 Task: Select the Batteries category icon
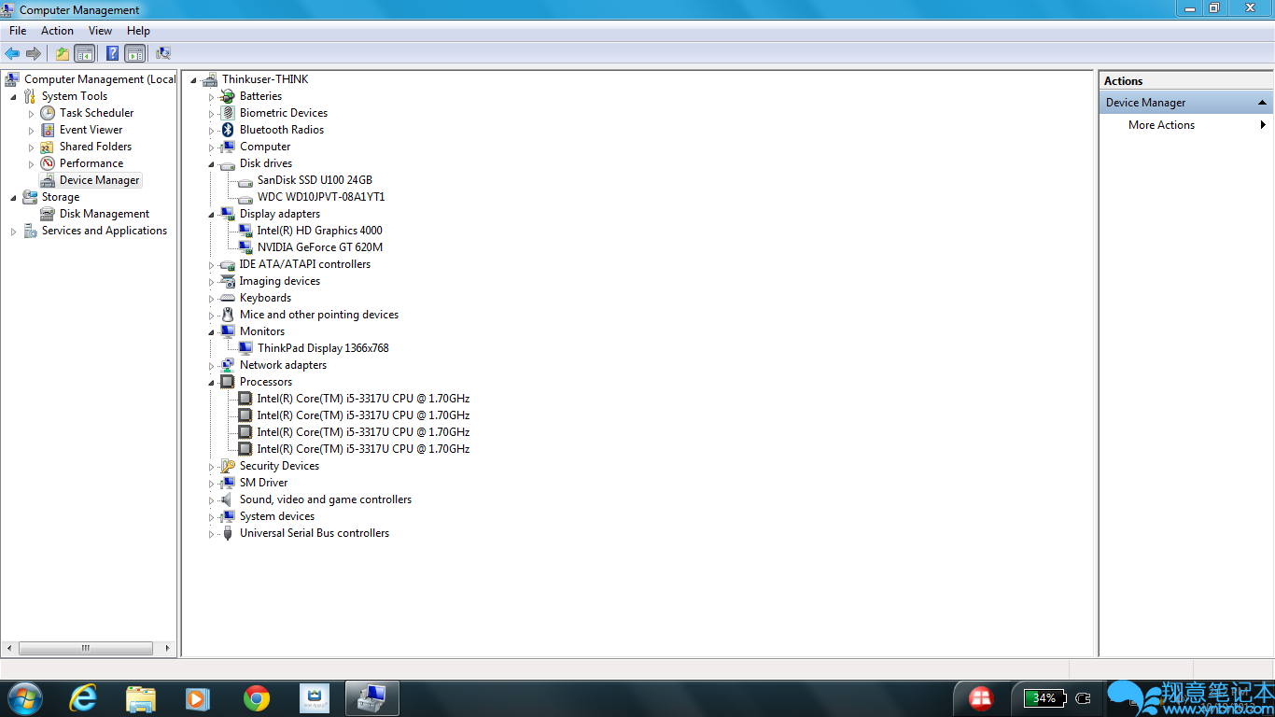pos(228,96)
